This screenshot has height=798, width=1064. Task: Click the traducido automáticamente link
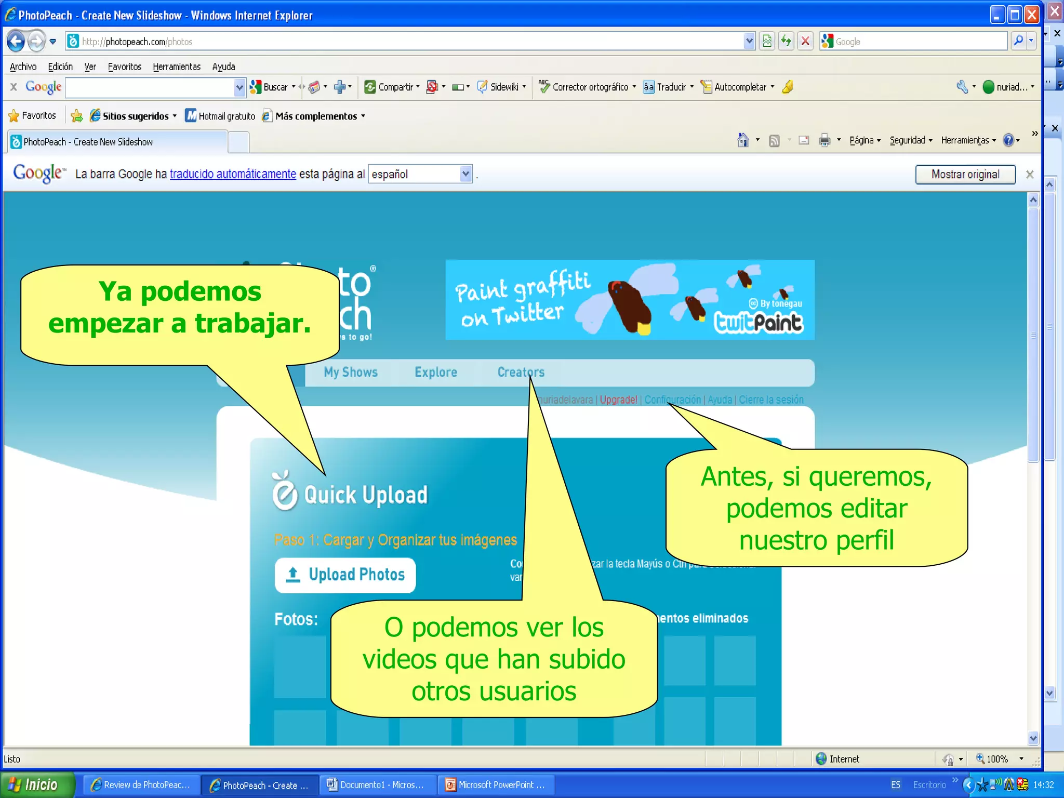(x=233, y=174)
